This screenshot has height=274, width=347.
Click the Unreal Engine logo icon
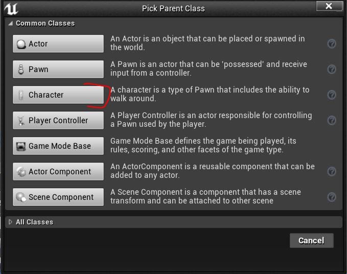pyautogui.click(x=11, y=9)
